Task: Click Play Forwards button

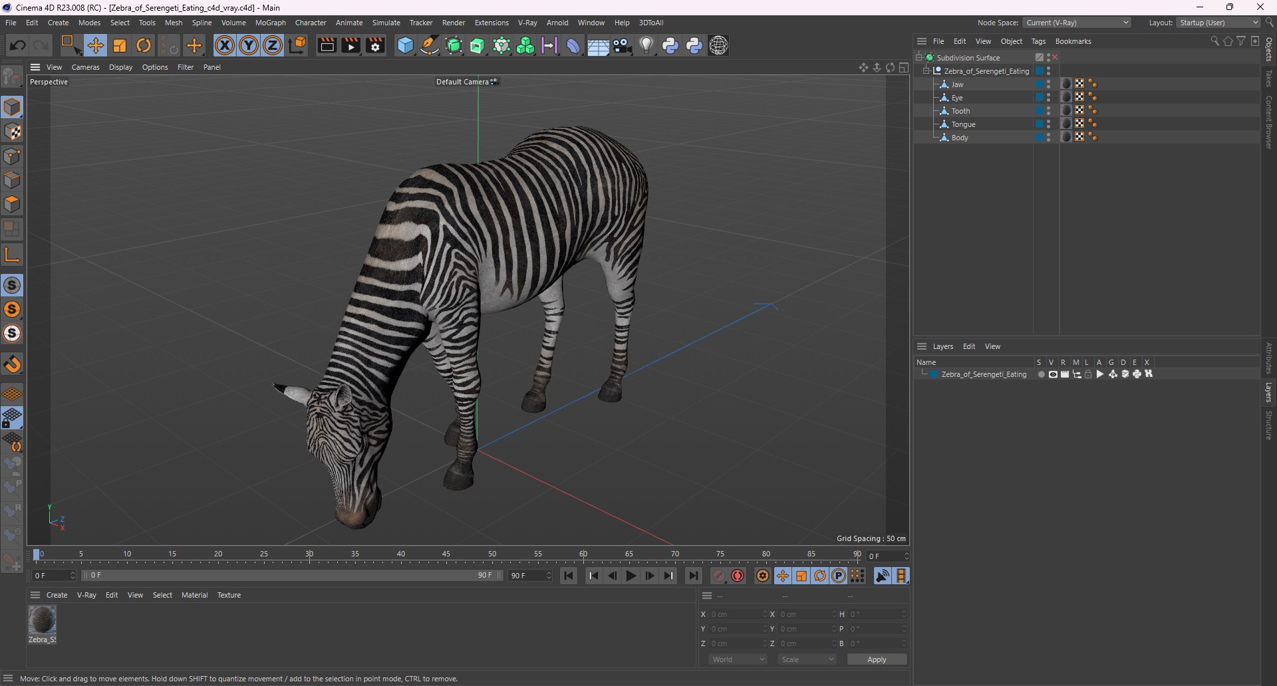Action: [631, 576]
